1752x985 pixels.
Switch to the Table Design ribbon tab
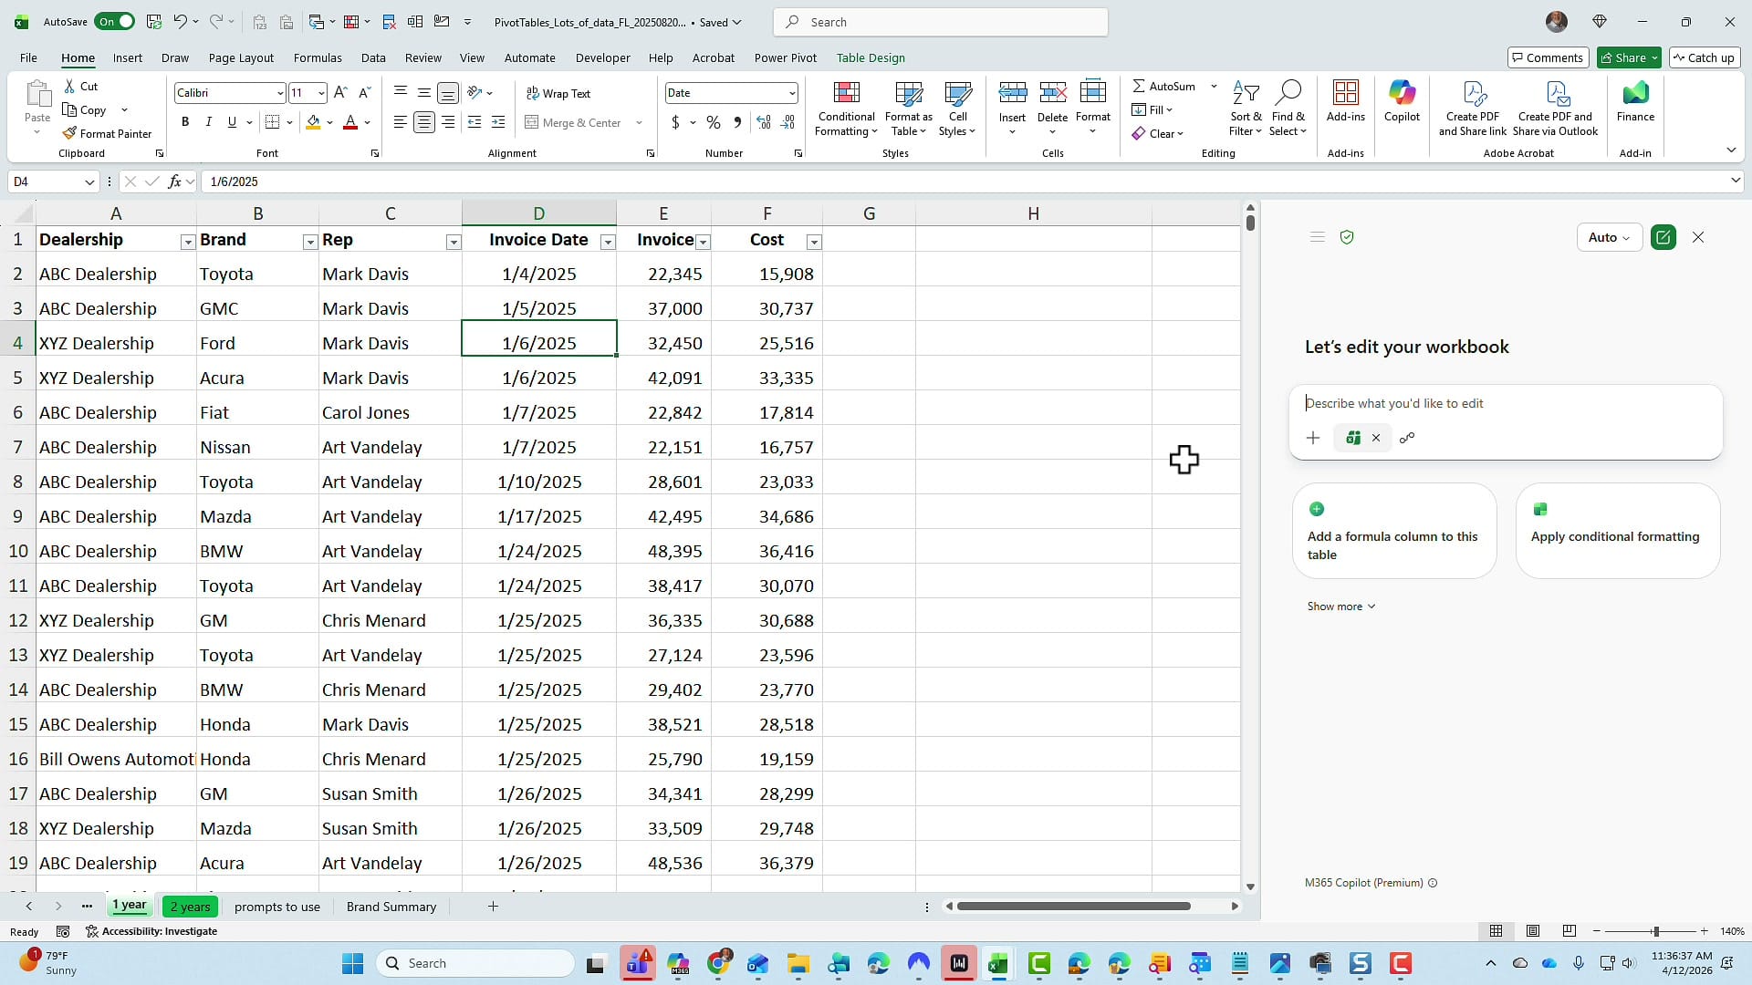[871, 57]
